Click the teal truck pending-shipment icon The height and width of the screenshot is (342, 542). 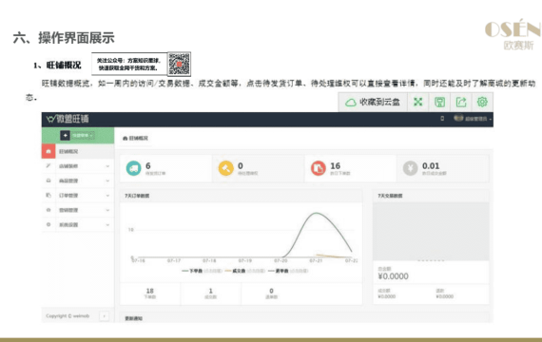[x=134, y=168]
